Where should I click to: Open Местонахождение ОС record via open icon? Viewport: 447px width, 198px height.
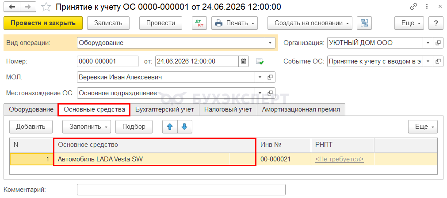(x=270, y=93)
